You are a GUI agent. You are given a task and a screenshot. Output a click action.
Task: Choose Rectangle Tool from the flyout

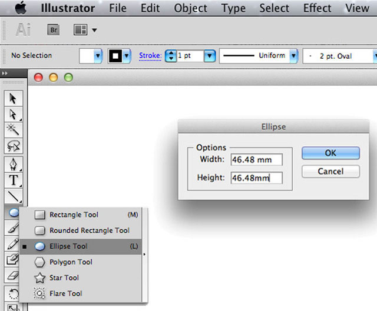[x=80, y=215]
